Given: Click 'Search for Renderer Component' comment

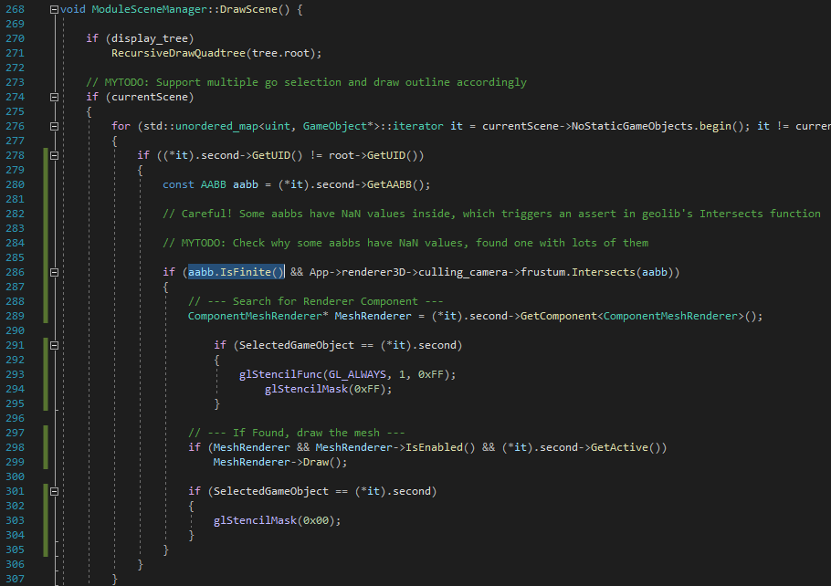Looking at the screenshot, I should (x=316, y=301).
